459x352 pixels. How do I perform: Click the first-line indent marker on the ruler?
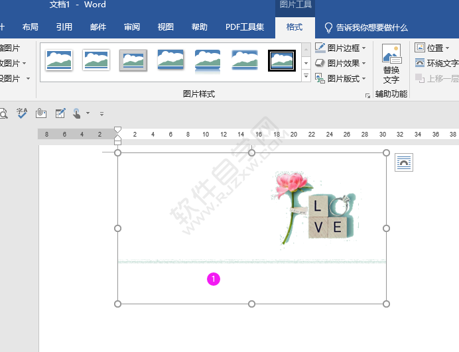pyautogui.click(x=117, y=130)
